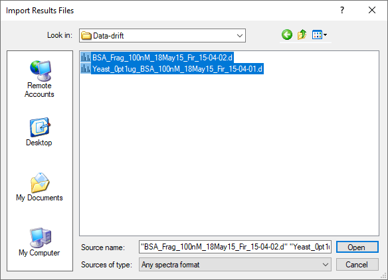The image size is (388, 280).
Task: Select Yeast_0pt1ug_BSA_100nM file entry
Action: point(177,69)
